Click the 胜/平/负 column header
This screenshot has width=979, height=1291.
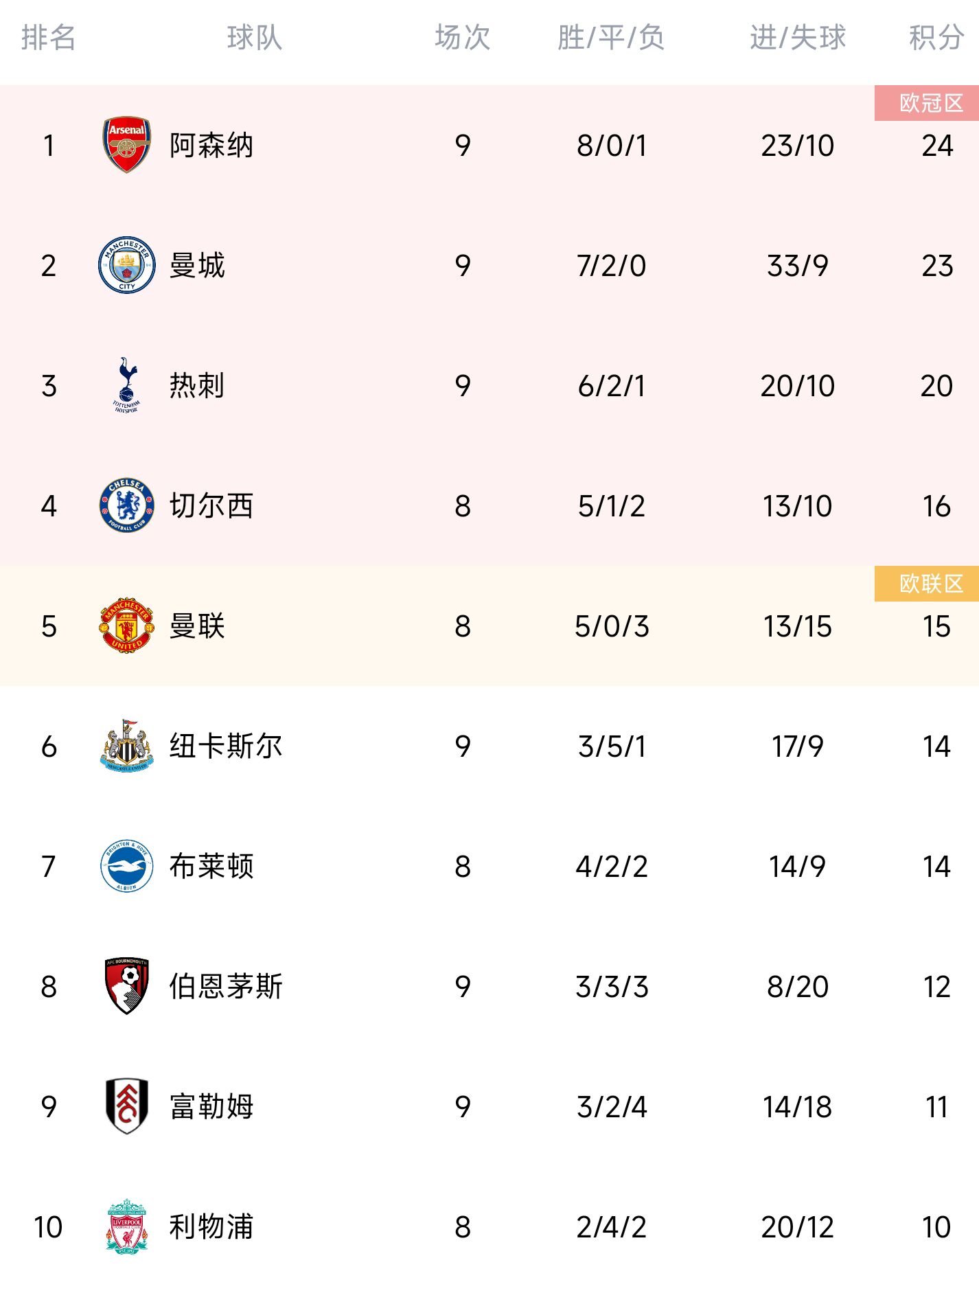pos(611,38)
